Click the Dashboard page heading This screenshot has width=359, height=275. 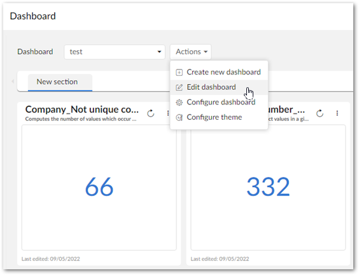coord(32,17)
